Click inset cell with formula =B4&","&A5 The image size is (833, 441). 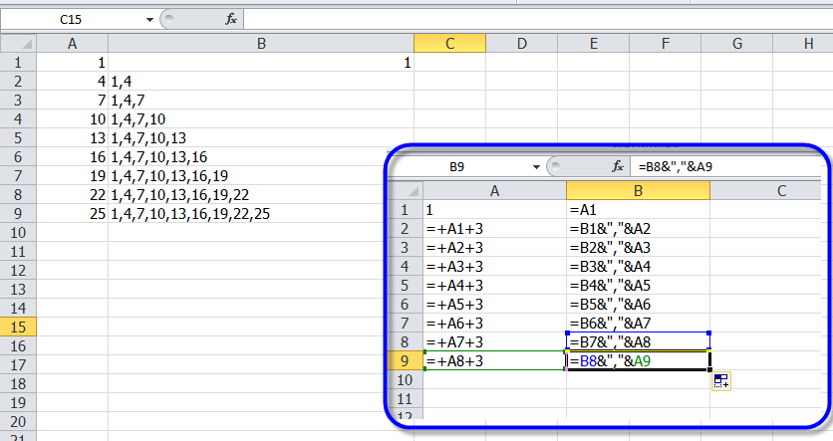pyautogui.click(x=638, y=286)
